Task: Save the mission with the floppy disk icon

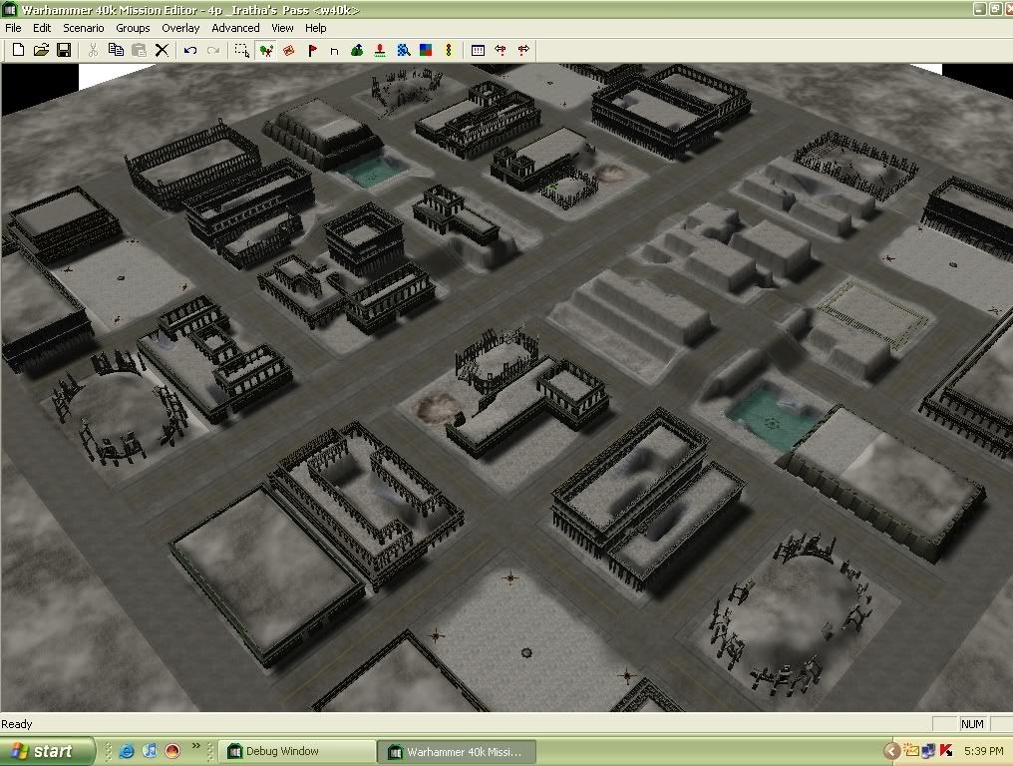Action: coord(64,50)
